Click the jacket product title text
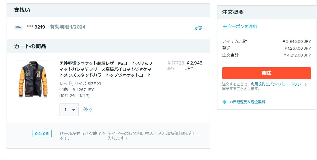 coord(106,69)
